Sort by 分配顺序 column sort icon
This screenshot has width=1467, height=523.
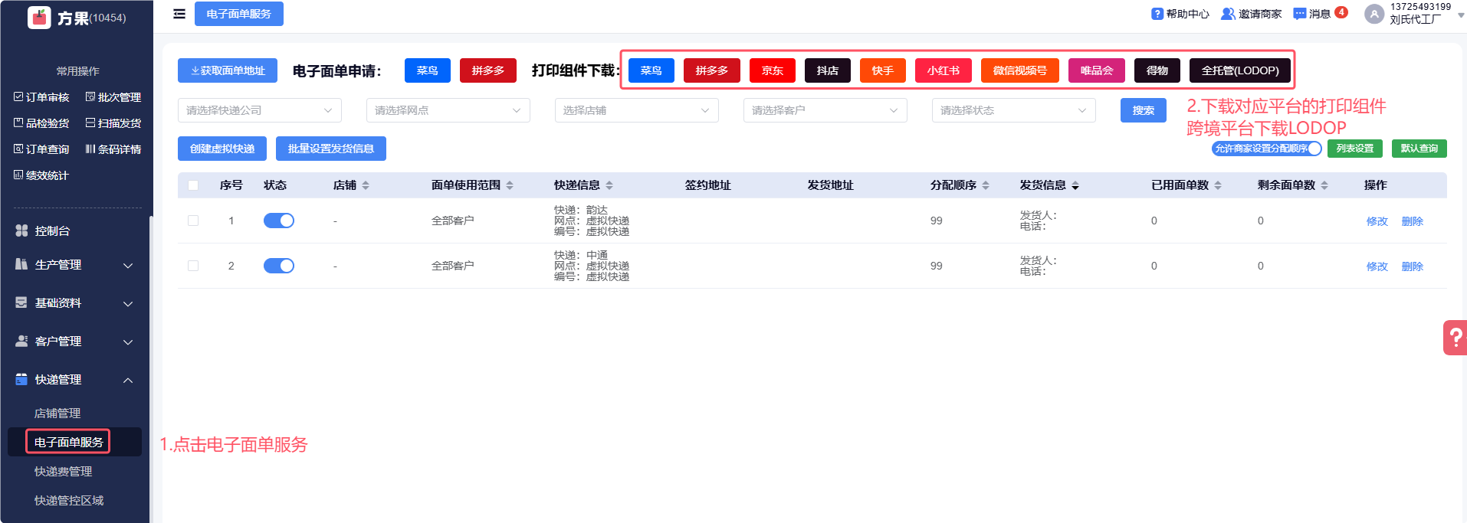(986, 185)
